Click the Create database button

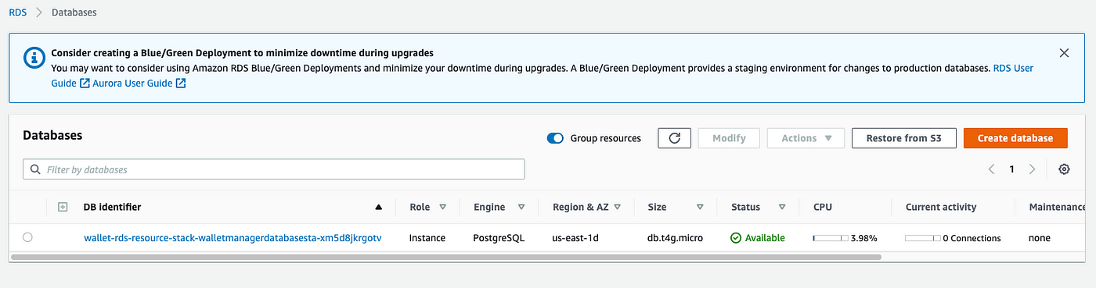pos(1015,138)
